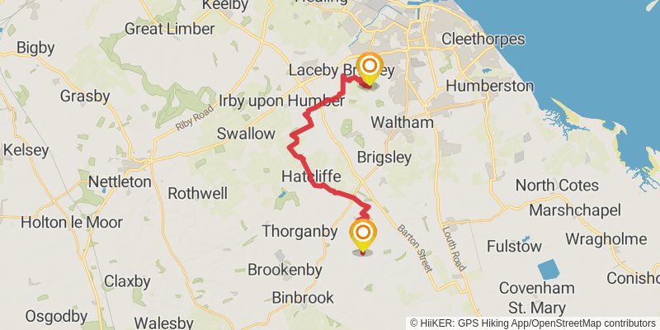Screen dimensions: 660x330
Task: Select the Binbrook label
Action: (x=303, y=298)
